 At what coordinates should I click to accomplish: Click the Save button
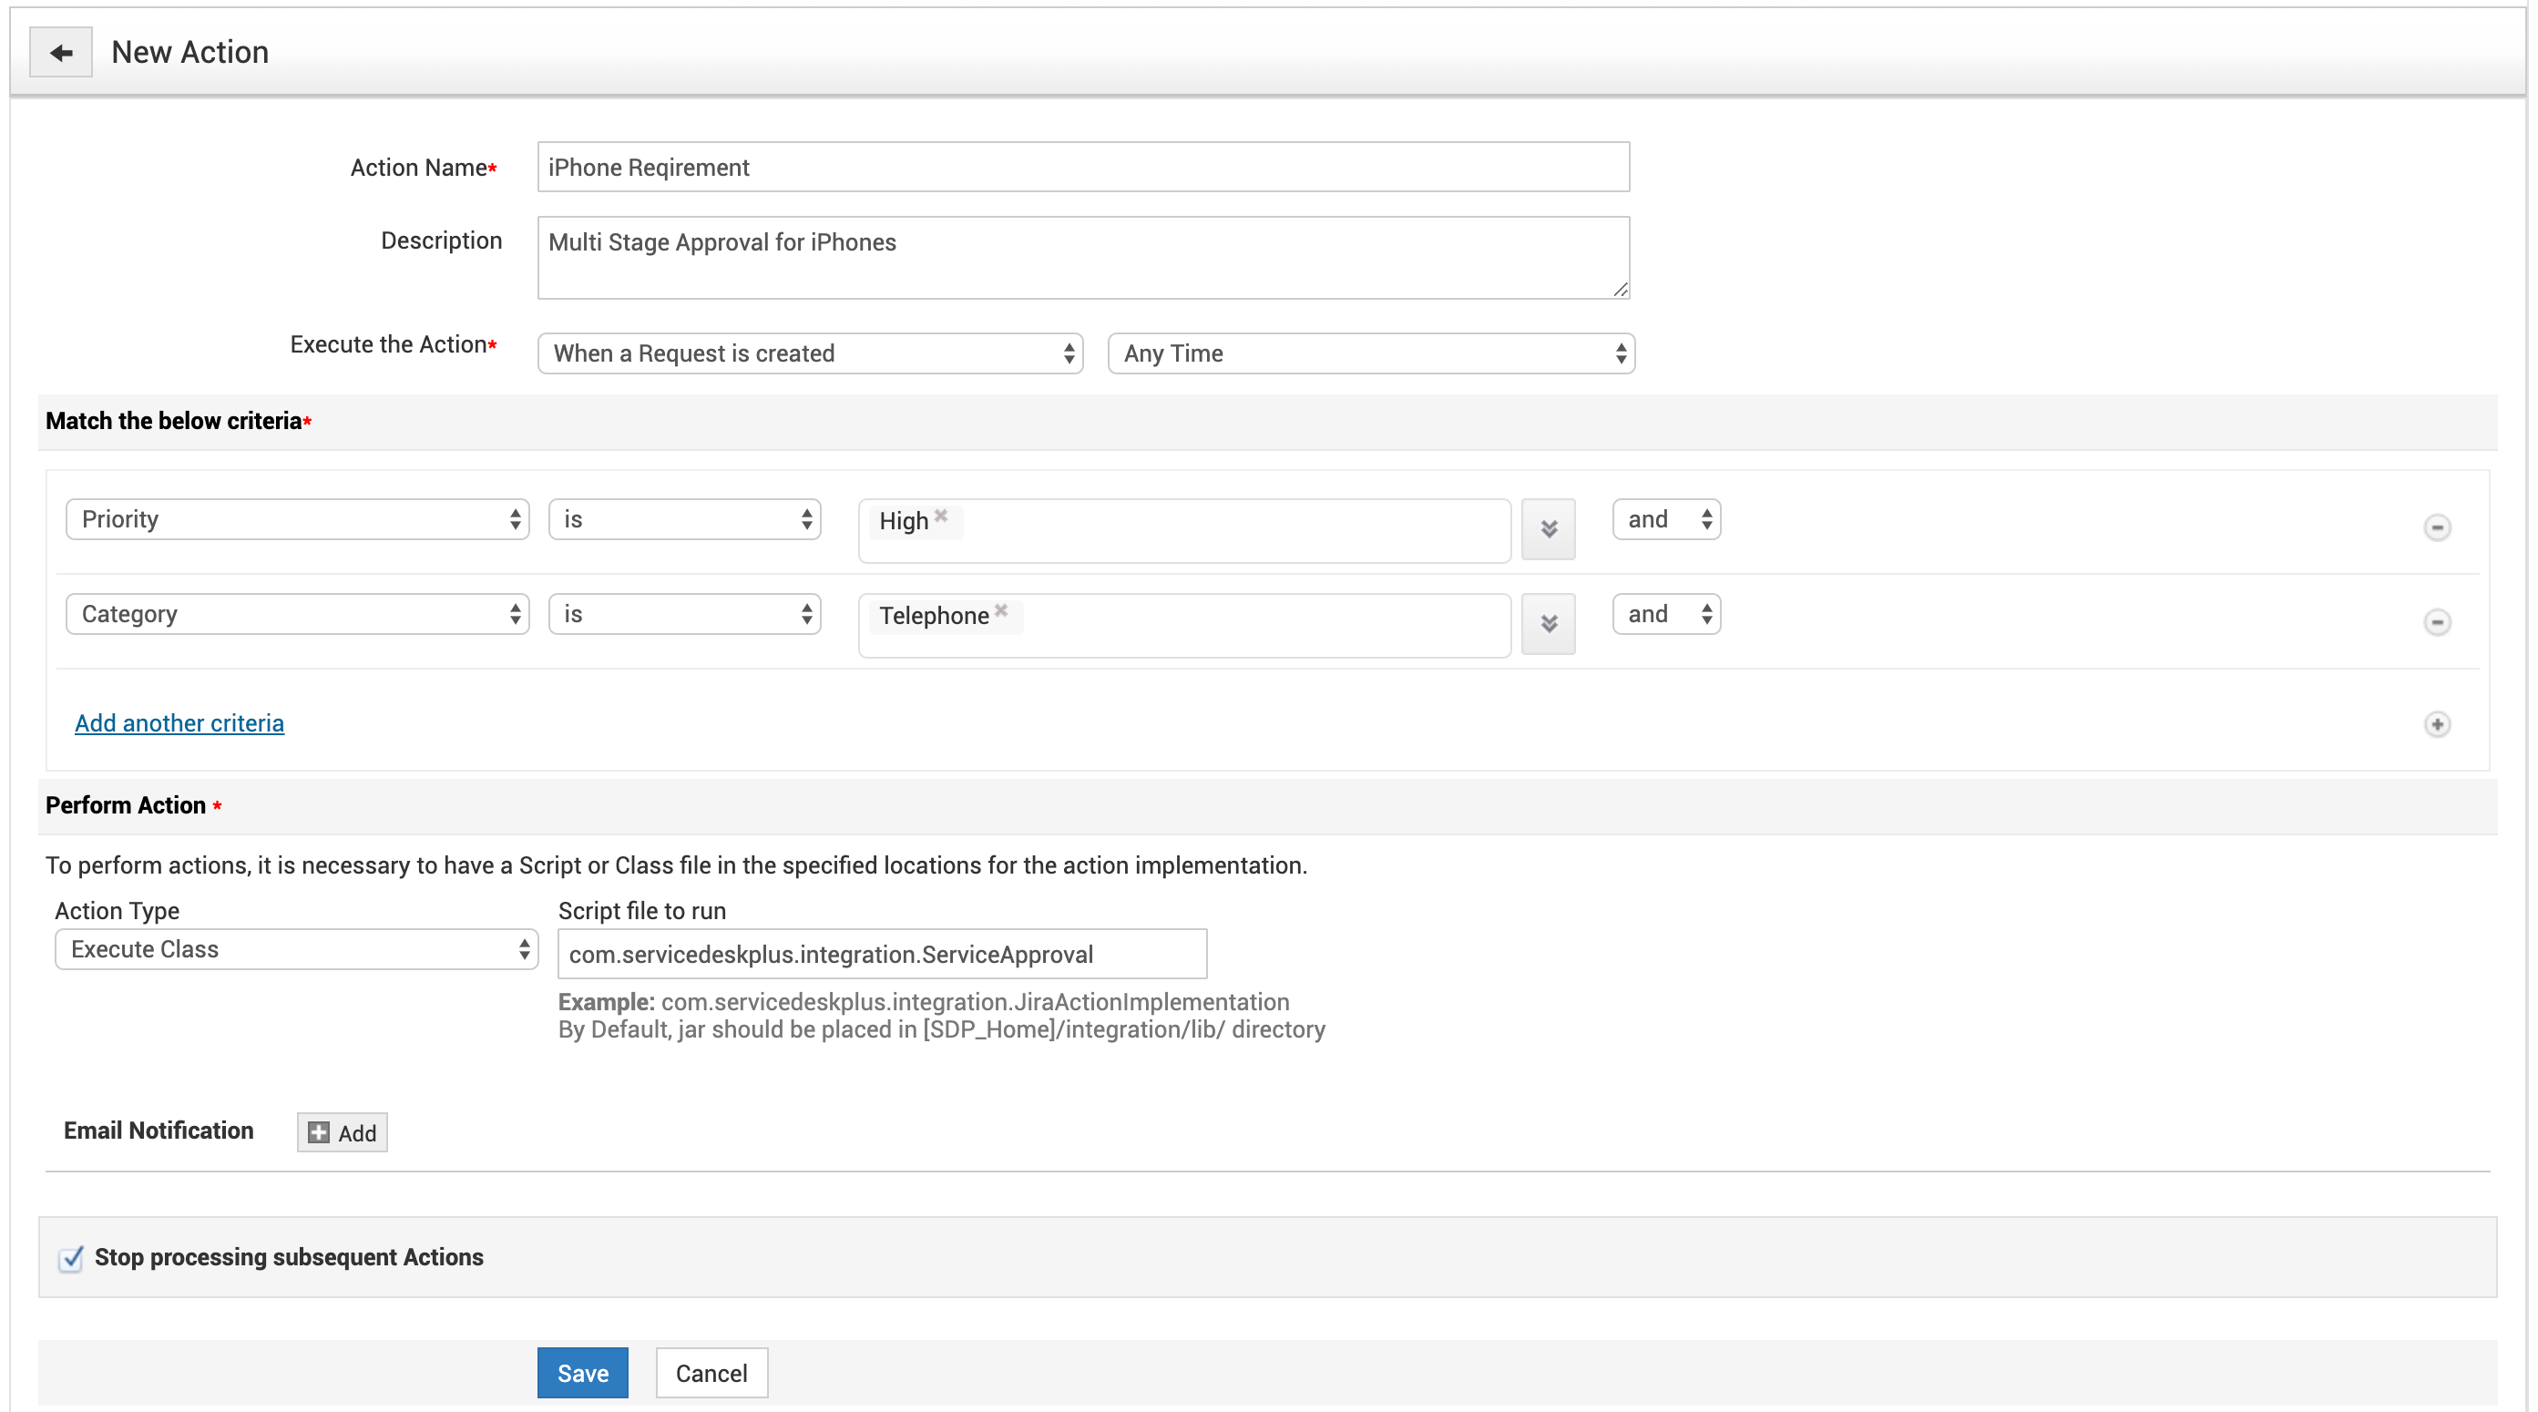pos(582,1373)
